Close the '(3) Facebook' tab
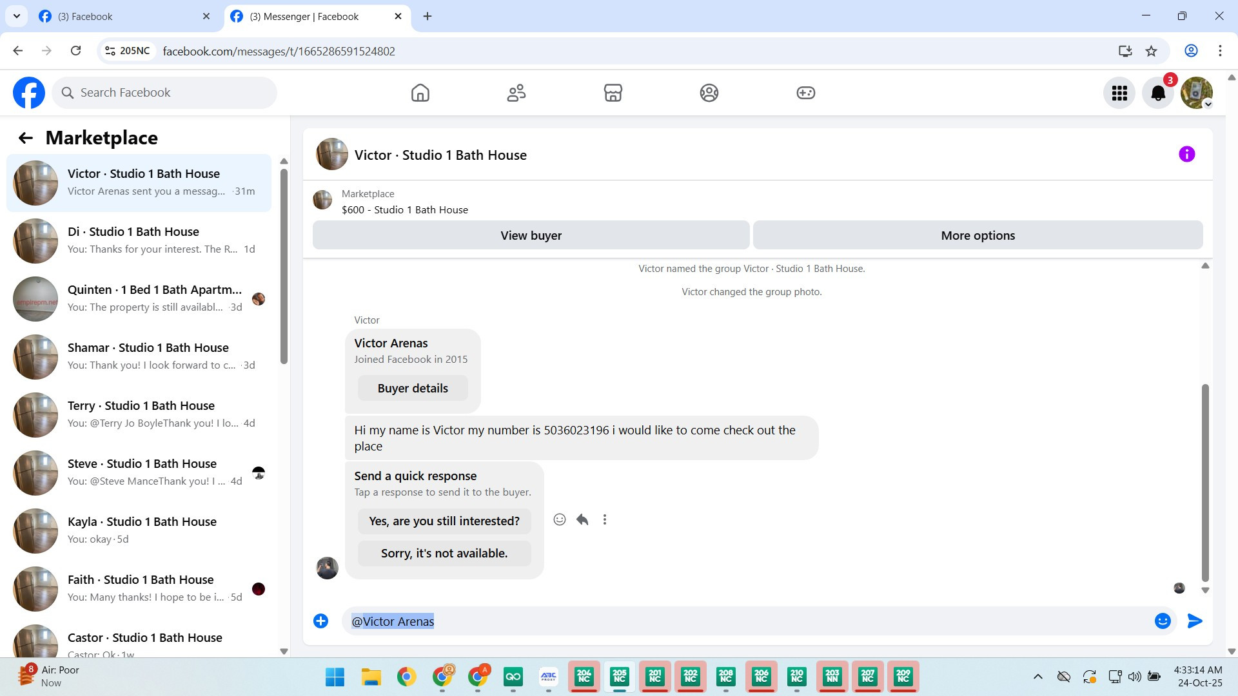This screenshot has height=696, width=1238. coord(206,16)
